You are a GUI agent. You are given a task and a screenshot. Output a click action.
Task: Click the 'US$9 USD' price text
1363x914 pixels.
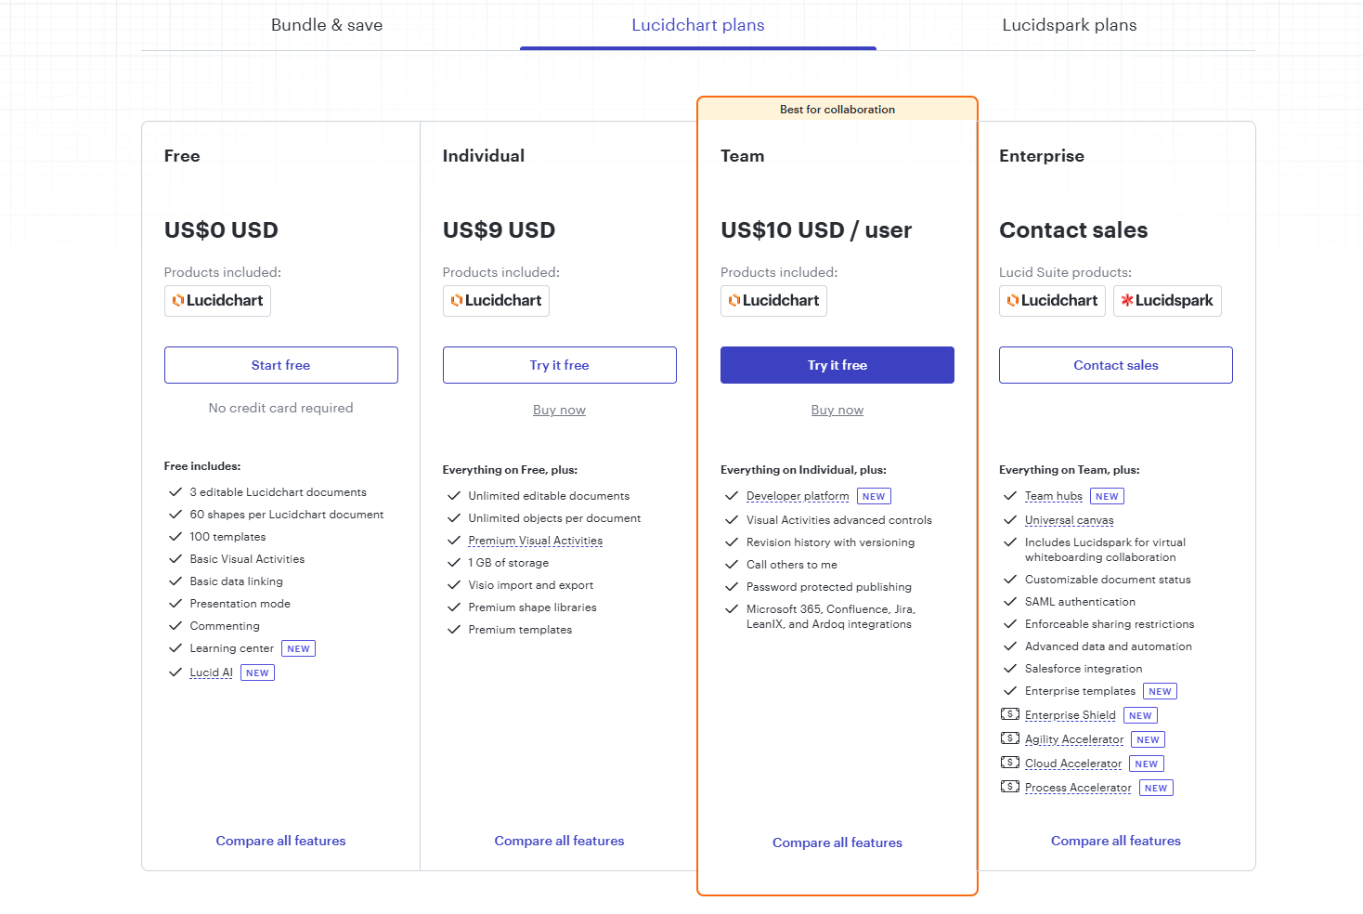coord(499,230)
